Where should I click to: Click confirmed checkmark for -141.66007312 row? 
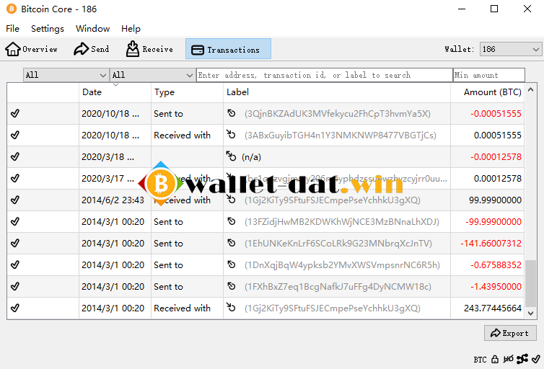15,243
